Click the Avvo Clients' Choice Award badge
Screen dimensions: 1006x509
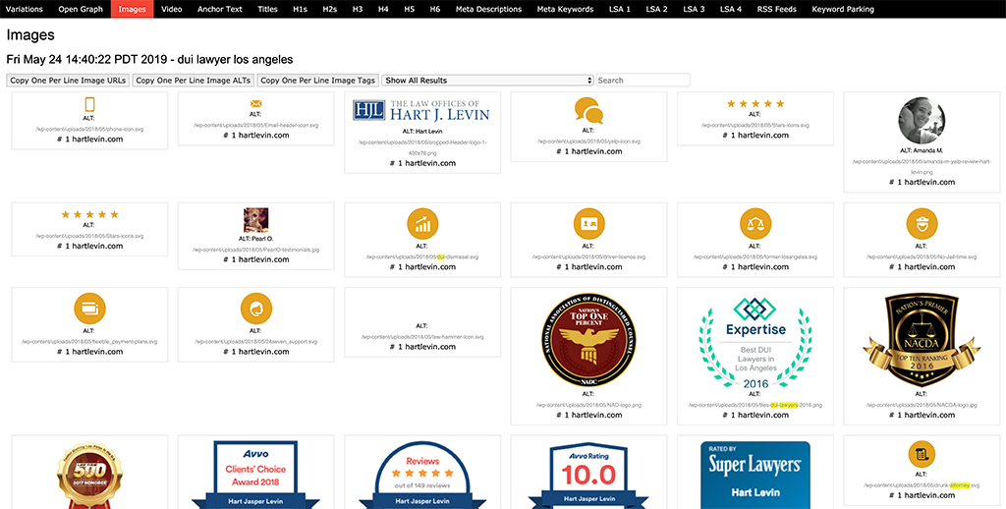point(256,475)
